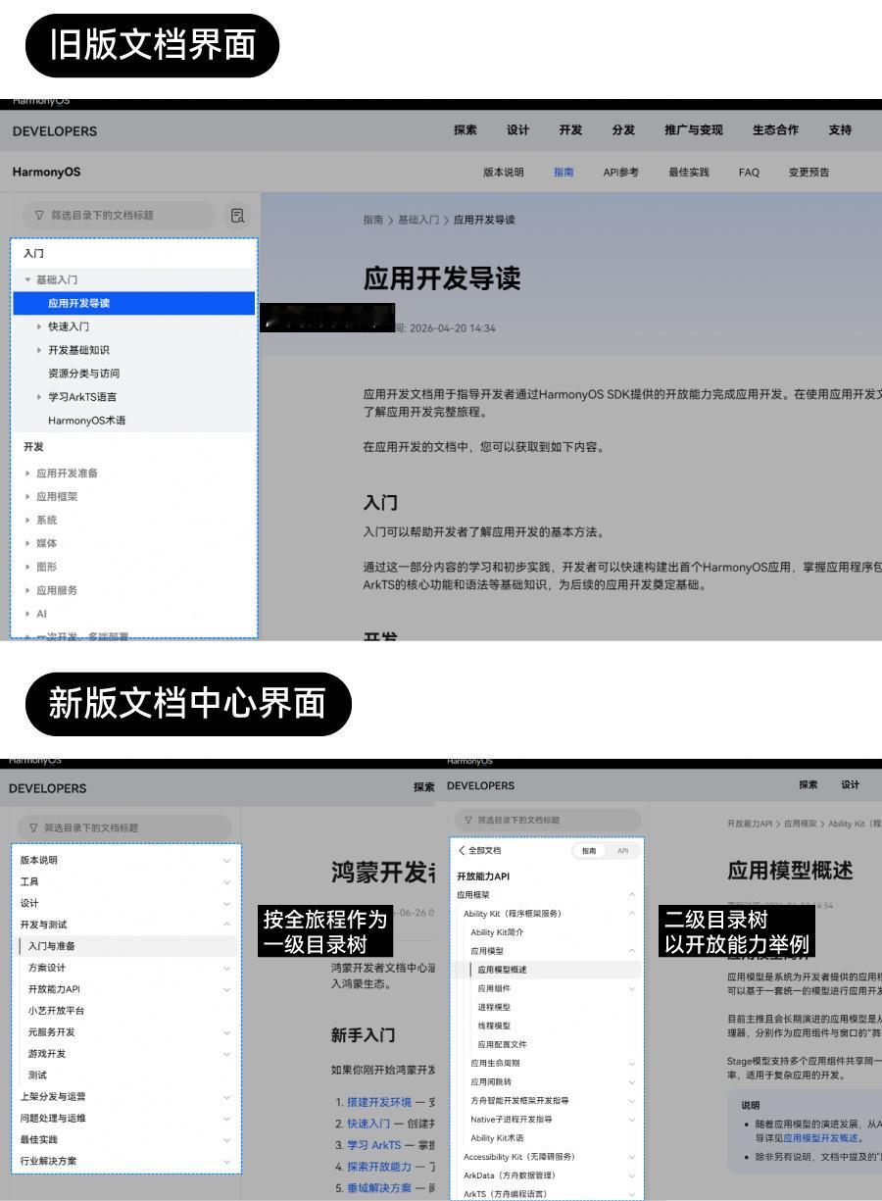Click the 全部文档 back chevron

pyautogui.click(x=463, y=851)
